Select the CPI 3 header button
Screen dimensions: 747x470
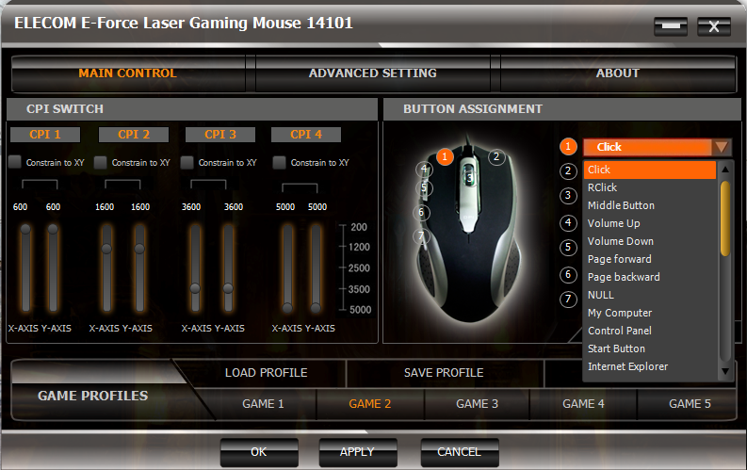point(220,135)
